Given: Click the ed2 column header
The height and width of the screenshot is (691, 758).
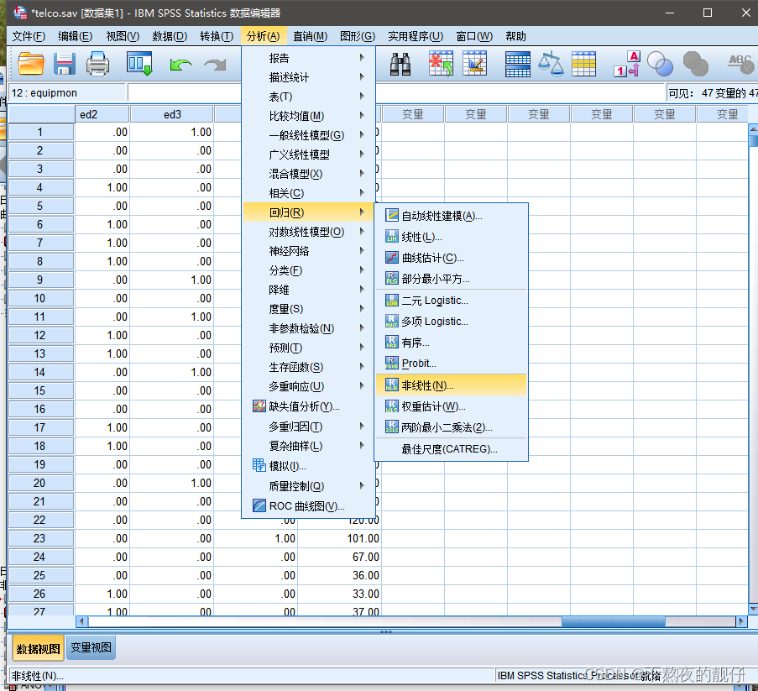Looking at the screenshot, I should [102, 114].
